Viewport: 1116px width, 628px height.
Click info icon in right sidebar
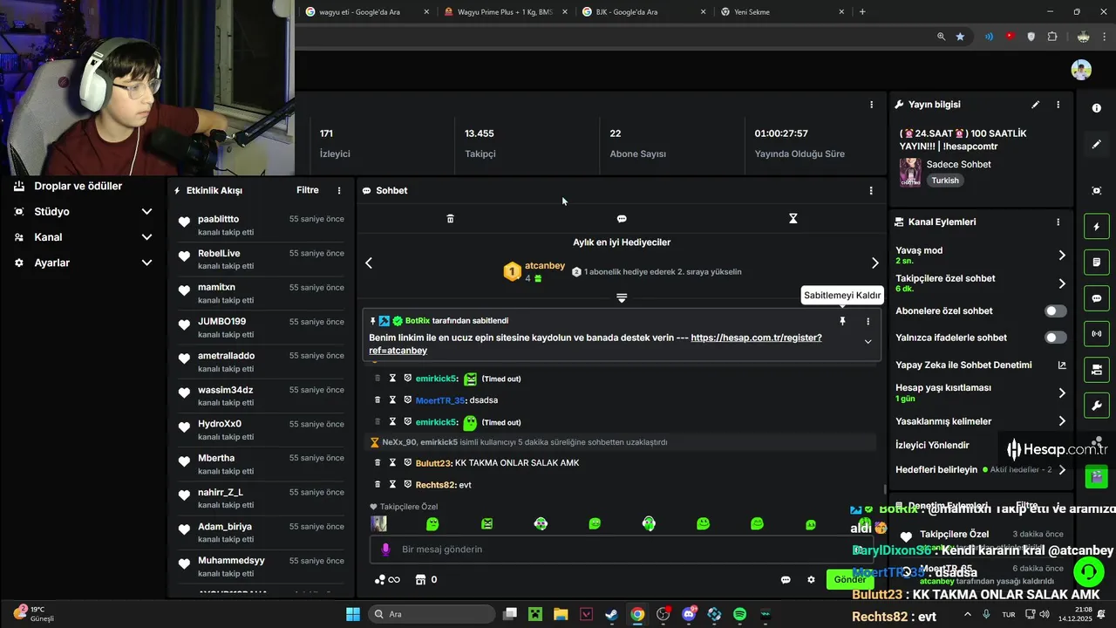coord(1097,108)
